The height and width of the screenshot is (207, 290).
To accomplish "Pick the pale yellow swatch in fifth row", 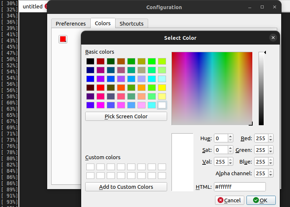I will [x=162, y=96].
